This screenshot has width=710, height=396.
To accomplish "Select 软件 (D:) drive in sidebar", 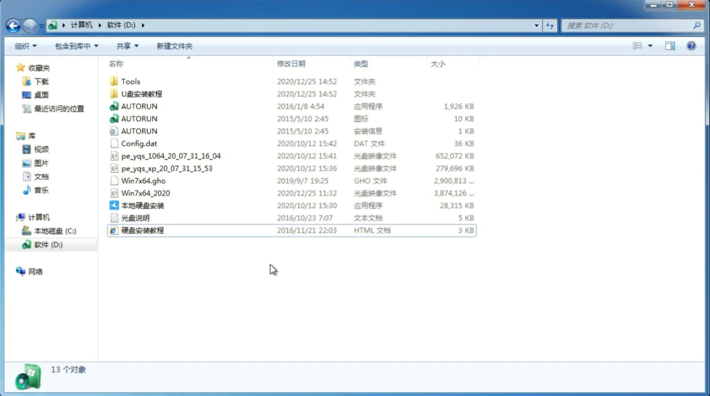I will click(48, 244).
